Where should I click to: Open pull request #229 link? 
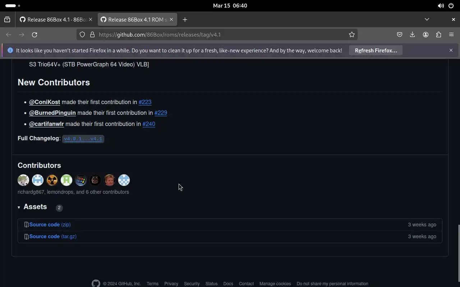pos(161,113)
